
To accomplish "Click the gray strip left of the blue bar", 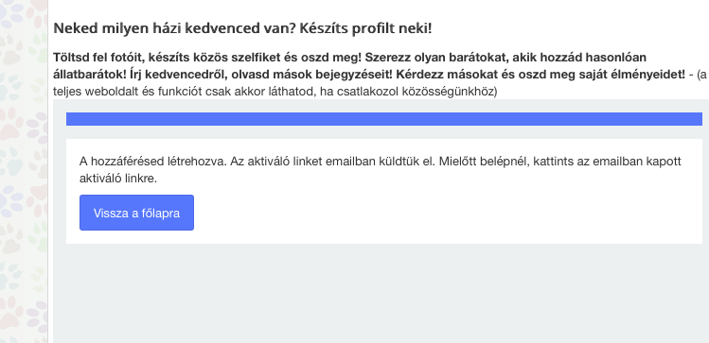I will (60, 119).
